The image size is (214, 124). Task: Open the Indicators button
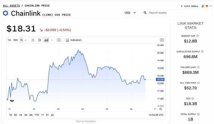(x=74, y=40)
